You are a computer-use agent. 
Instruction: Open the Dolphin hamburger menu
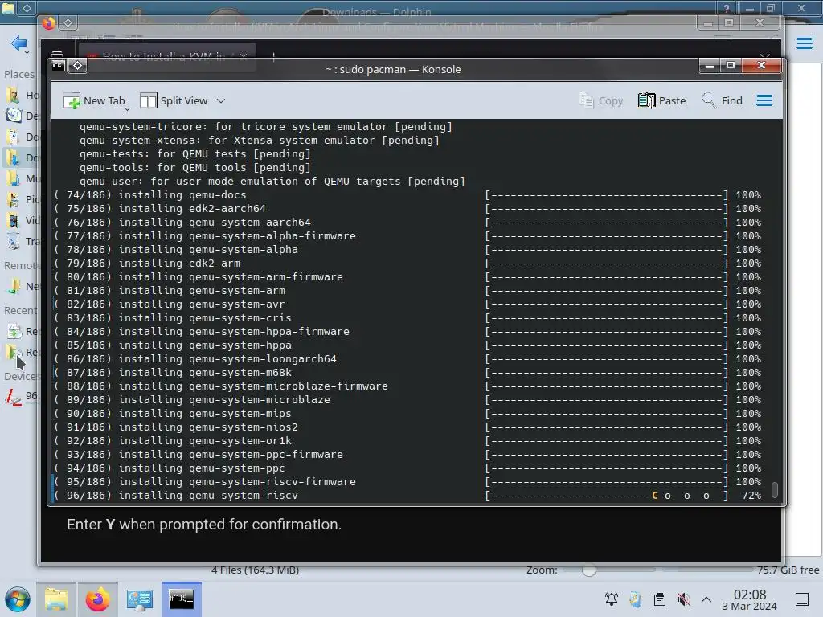tap(804, 43)
